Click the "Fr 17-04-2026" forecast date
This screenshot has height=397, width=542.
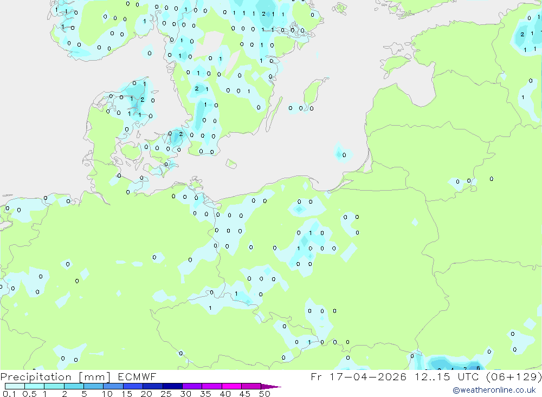pyautogui.click(x=358, y=376)
